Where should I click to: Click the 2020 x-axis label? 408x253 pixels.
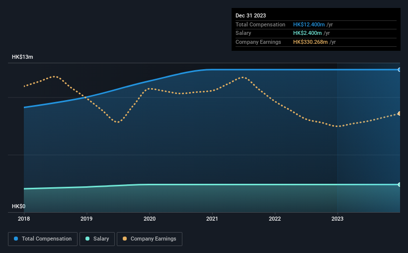pos(150,219)
